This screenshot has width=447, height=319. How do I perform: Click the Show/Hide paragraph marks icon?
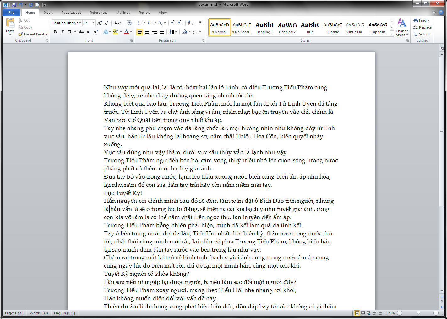[x=201, y=23]
